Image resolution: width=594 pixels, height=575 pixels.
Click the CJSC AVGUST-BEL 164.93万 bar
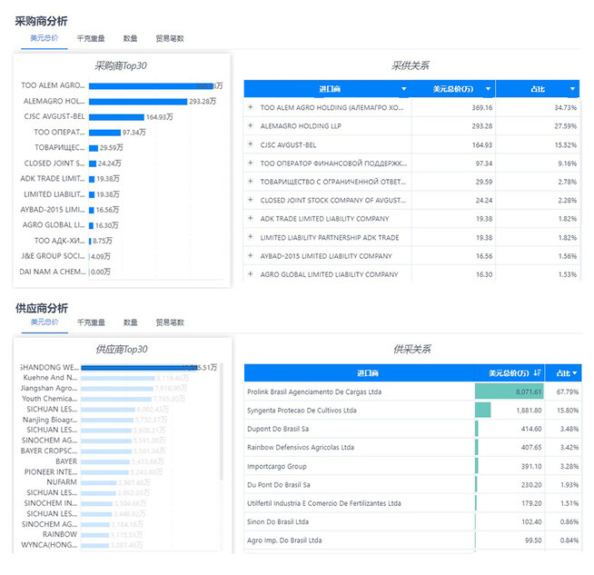click(116, 117)
